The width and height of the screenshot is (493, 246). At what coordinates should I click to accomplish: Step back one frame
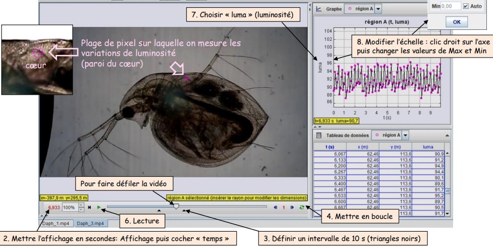click(x=276, y=207)
